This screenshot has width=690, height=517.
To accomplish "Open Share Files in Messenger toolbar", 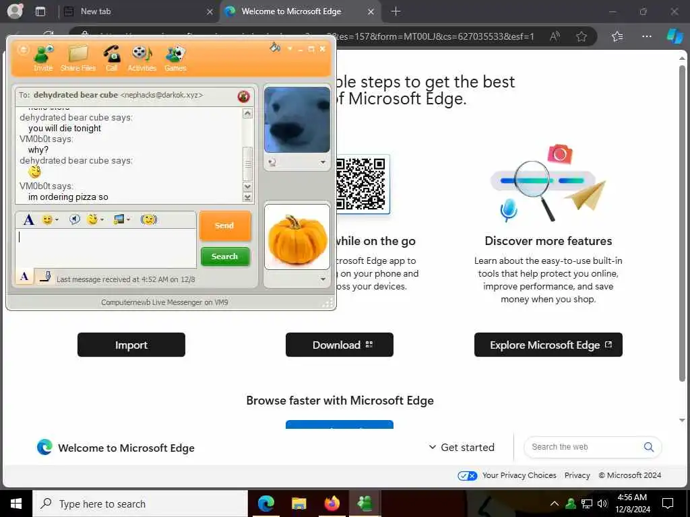I will coord(78,58).
